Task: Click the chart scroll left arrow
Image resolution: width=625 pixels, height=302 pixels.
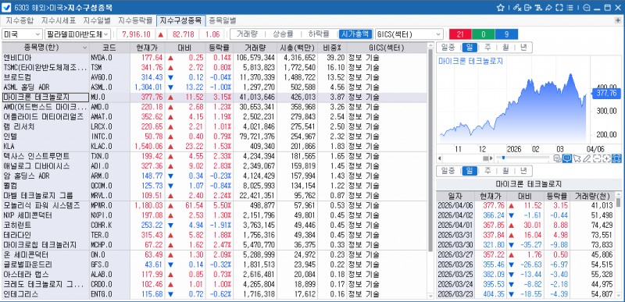Action: (439, 158)
